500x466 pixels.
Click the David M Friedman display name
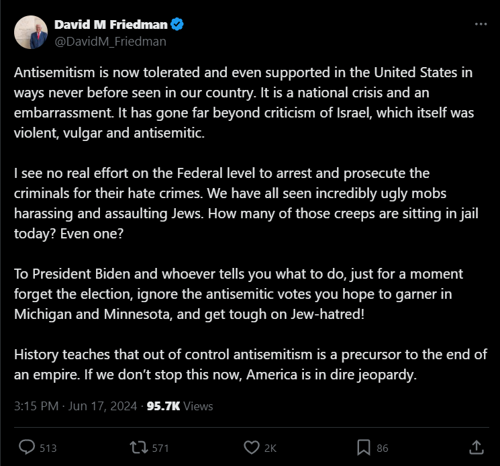111,26
